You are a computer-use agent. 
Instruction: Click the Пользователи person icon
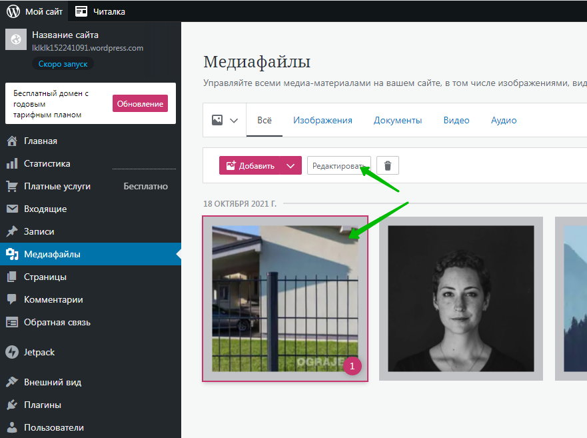[12, 427]
